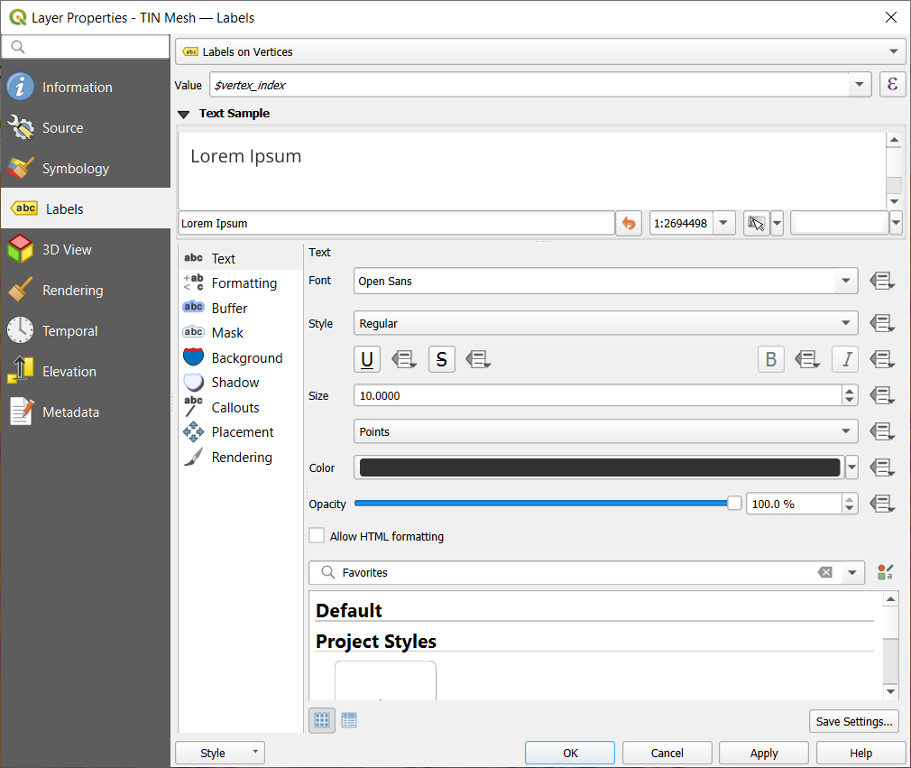Reset the sample text with the orange arrow
Screen dimensions: 911x768
(629, 223)
